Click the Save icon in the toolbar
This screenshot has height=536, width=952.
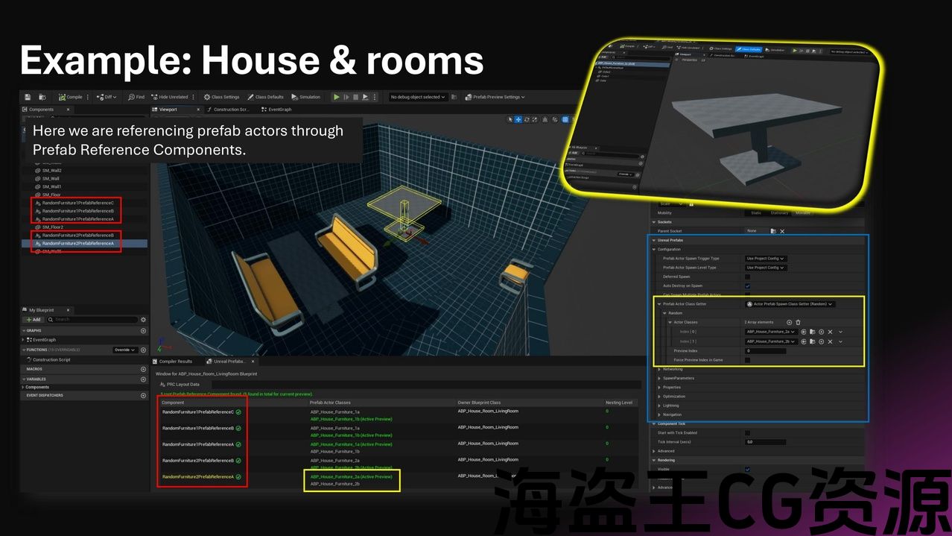click(x=28, y=97)
